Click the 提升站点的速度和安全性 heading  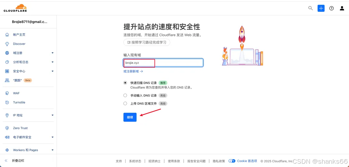(x=162, y=27)
